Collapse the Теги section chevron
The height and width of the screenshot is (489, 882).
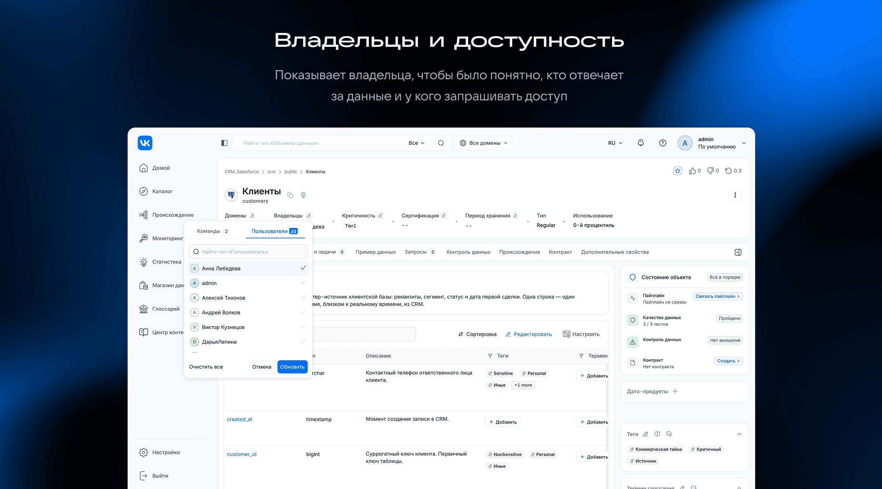739,434
